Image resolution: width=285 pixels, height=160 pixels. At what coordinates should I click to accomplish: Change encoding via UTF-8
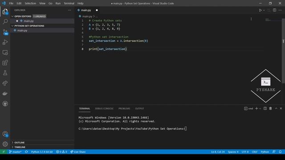click(245, 152)
